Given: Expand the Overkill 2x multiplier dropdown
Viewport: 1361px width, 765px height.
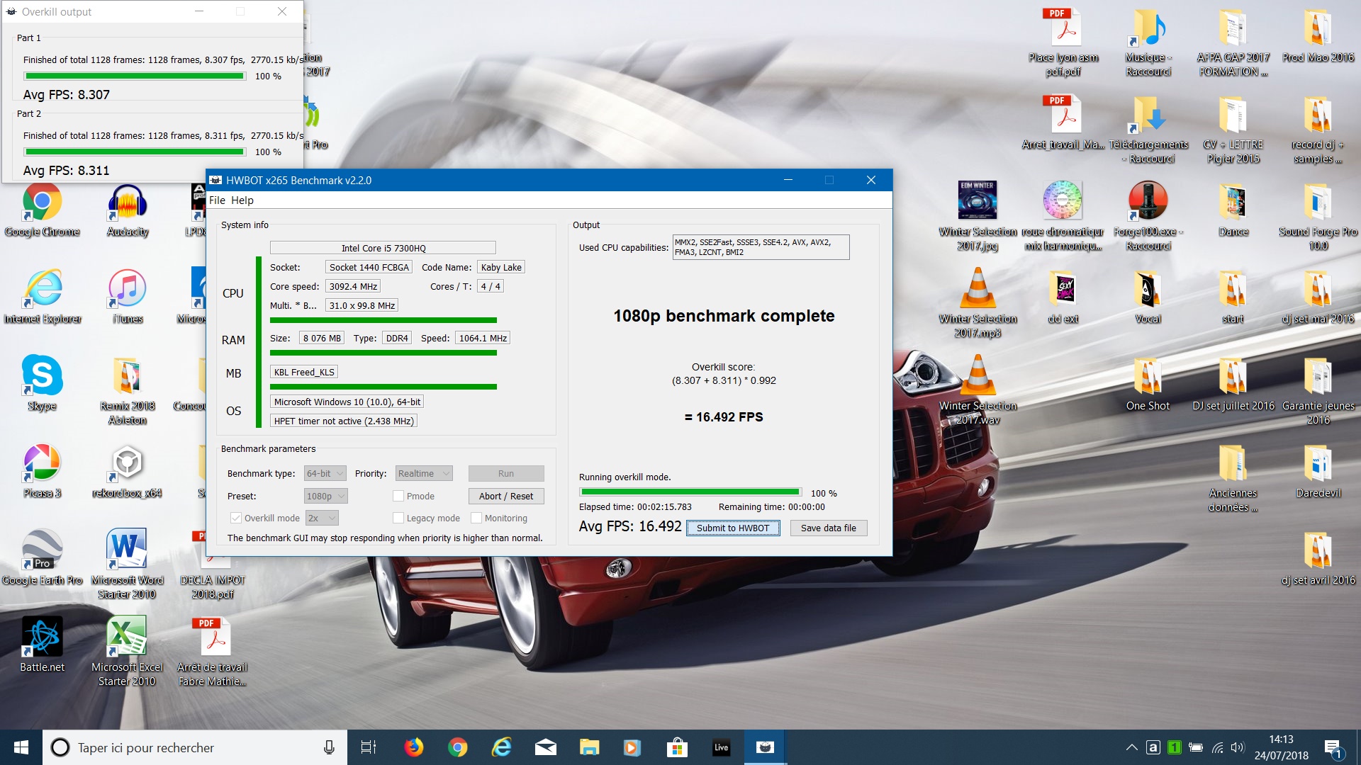Looking at the screenshot, I should point(322,518).
